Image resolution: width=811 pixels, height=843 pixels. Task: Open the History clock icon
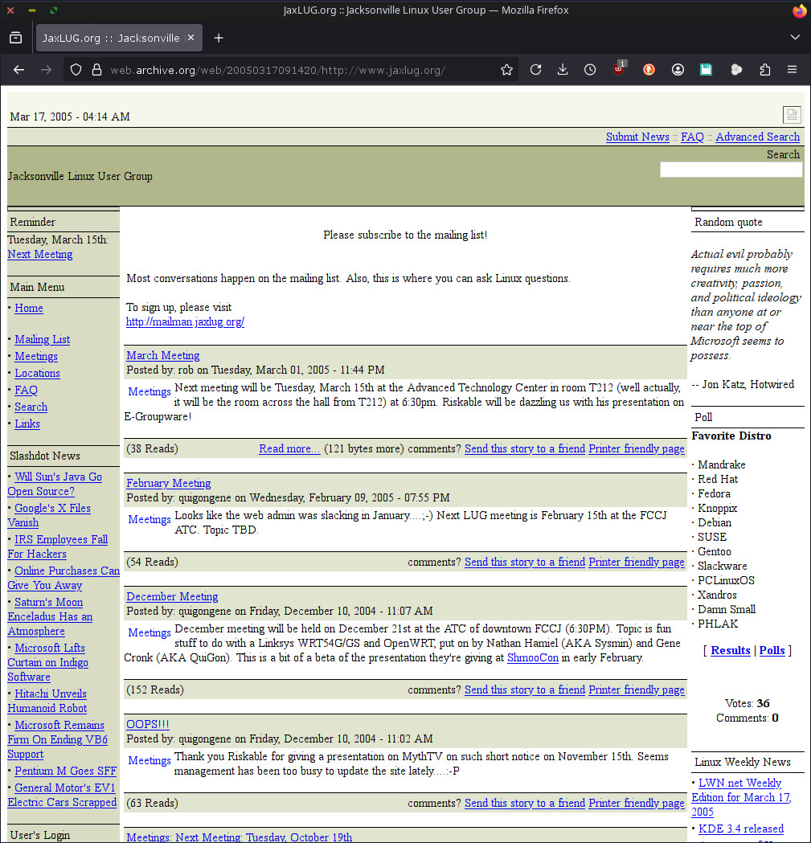[x=590, y=70]
